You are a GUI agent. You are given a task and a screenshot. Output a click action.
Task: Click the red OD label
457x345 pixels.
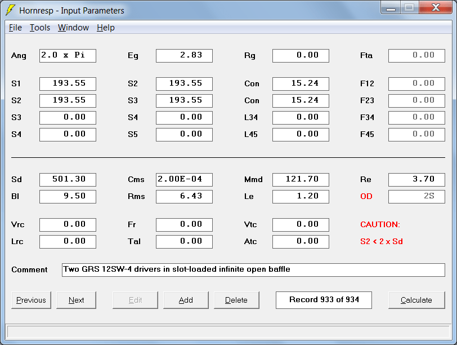pyautogui.click(x=366, y=196)
